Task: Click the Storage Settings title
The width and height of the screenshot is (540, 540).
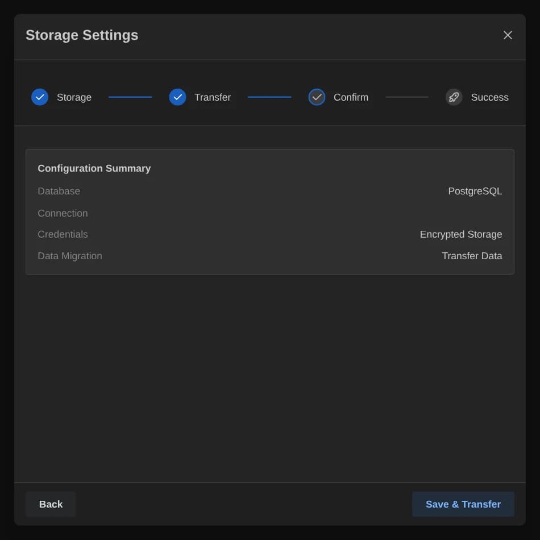Action: click(82, 35)
